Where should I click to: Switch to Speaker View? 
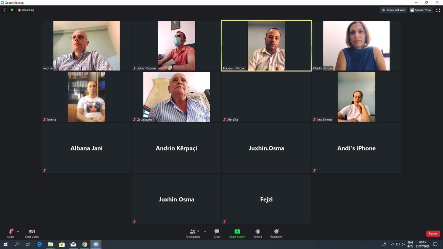[420, 10]
